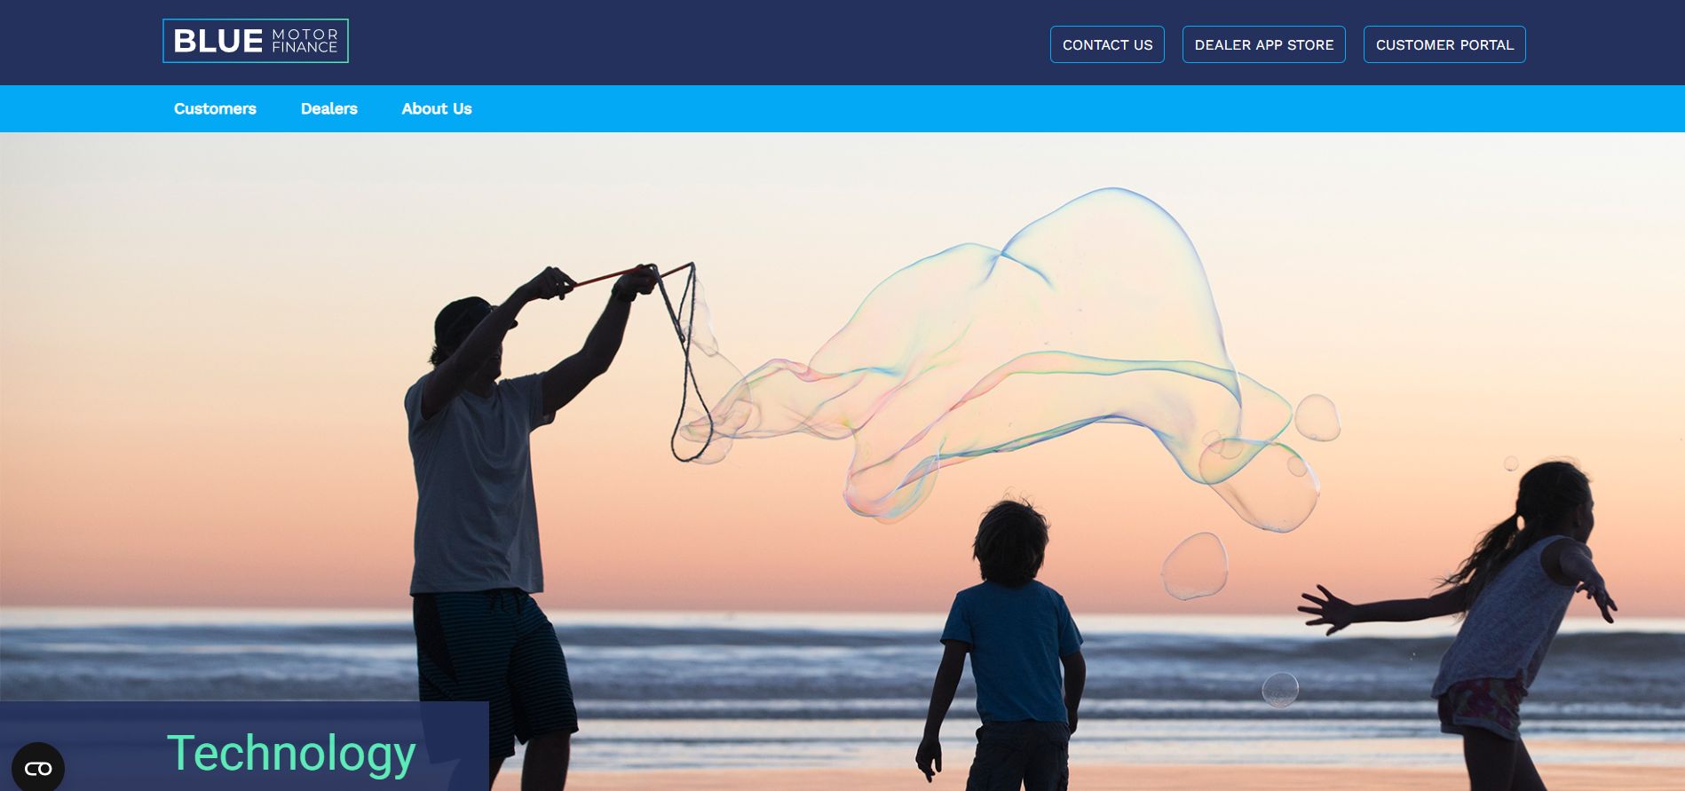1685x791 pixels.
Task: Click the small round bubble near the waves
Action: tap(1280, 690)
